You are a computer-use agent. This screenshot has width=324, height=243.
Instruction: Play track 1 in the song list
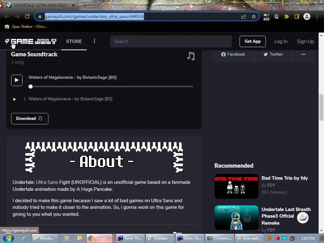15,99
